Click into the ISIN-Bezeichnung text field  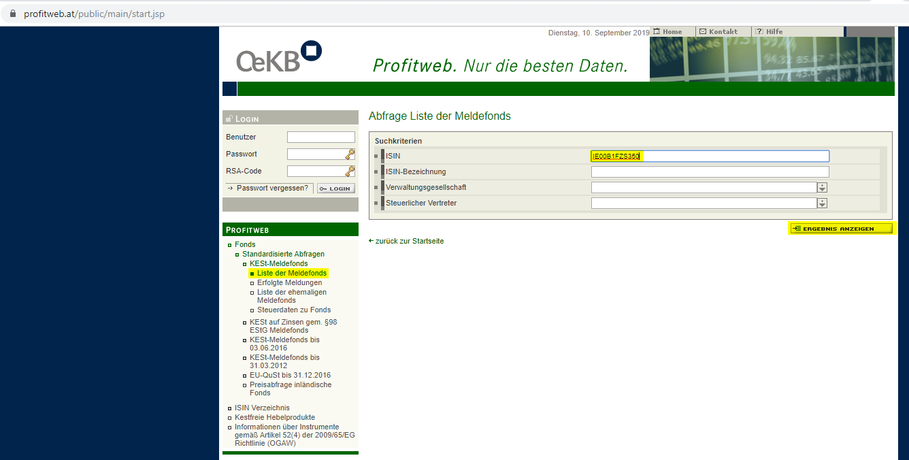(x=710, y=172)
